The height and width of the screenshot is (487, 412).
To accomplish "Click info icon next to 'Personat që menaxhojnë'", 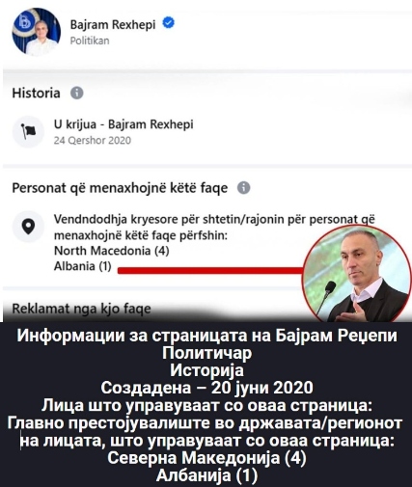I will click(243, 187).
